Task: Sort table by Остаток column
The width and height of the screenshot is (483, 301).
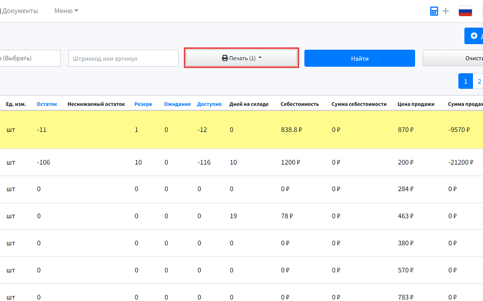Action: pos(47,104)
